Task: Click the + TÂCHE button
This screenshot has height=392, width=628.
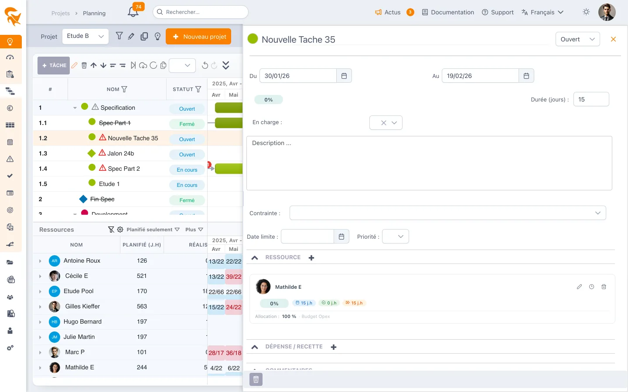Action: pyautogui.click(x=54, y=65)
